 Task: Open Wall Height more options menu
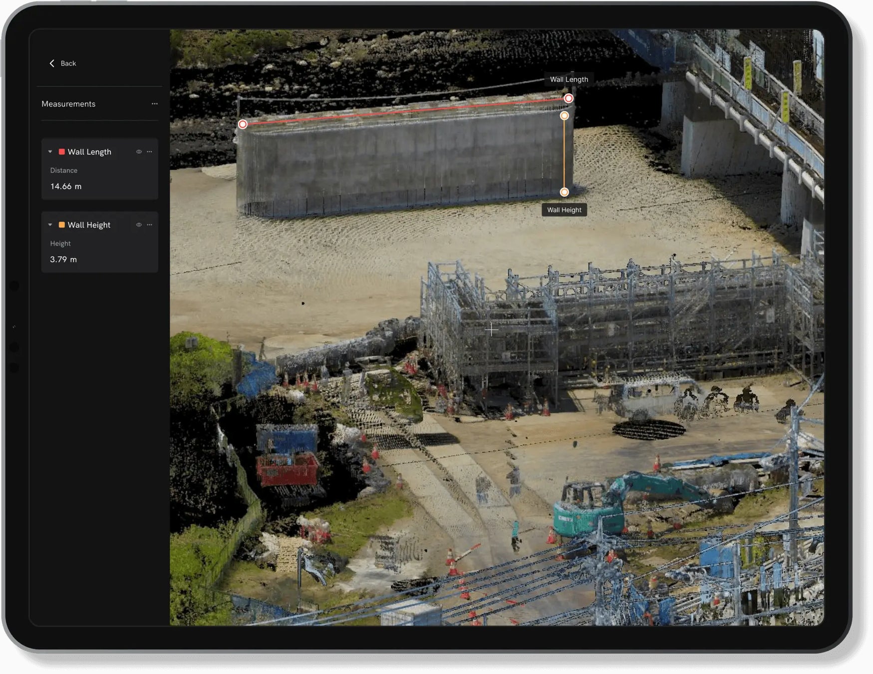150,225
